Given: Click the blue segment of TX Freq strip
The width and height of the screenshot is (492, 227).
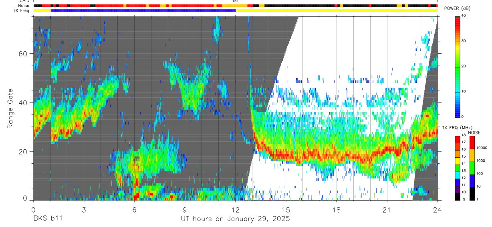Looking at the screenshot, I should pos(143,10).
